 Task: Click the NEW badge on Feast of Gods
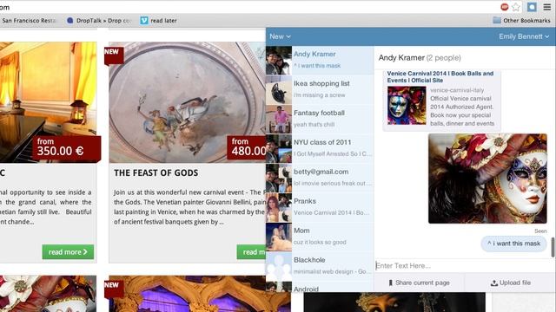[114, 55]
